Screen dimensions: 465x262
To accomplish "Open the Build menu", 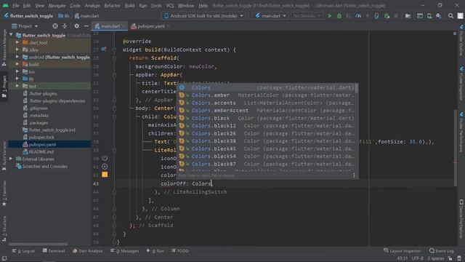I will coord(129,6).
